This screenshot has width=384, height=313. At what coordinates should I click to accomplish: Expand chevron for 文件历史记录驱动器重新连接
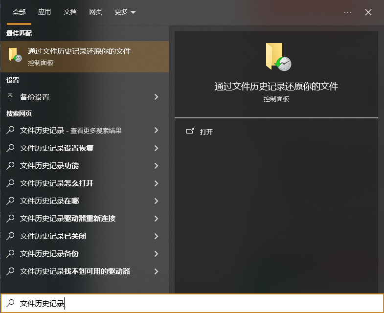click(156, 219)
